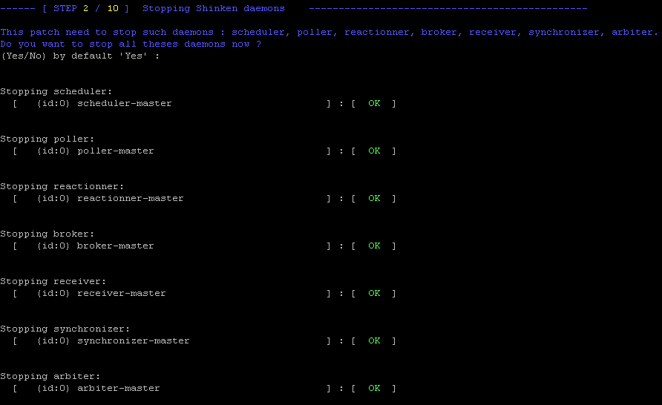Click the OK status for broker-master
This screenshot has width=662, height=405.
[x=374, y=246]
